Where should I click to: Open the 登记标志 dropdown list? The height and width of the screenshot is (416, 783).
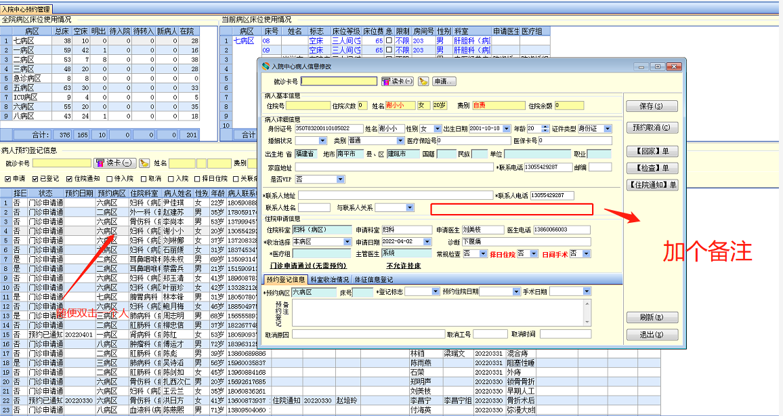pyautogui.click(x=435, y=292)
